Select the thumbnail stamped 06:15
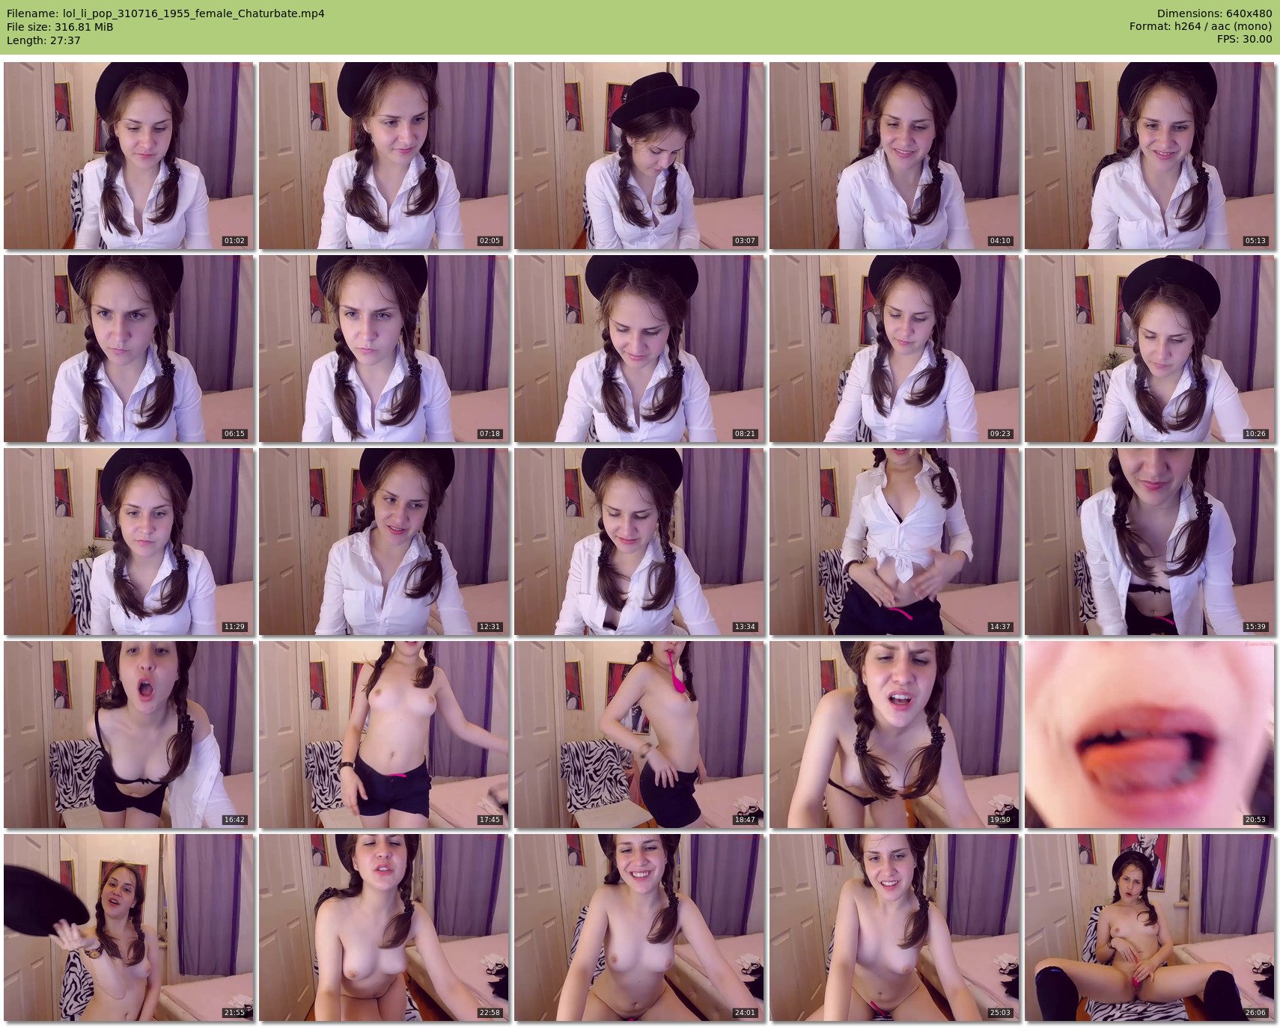The image size is (1280, 1027). click(128, 348)
